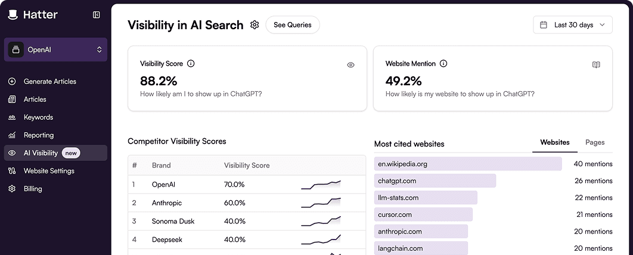Switch to the Pages tab

pyautogui.click(x=595, y=142)
